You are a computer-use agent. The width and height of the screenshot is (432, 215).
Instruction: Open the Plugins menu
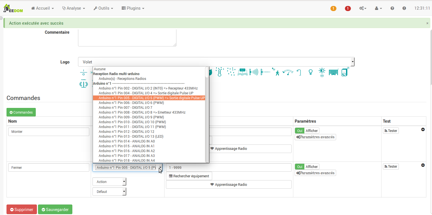point(133,8)
